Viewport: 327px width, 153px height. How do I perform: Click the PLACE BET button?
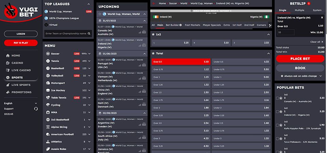click(x=300, y=59)
